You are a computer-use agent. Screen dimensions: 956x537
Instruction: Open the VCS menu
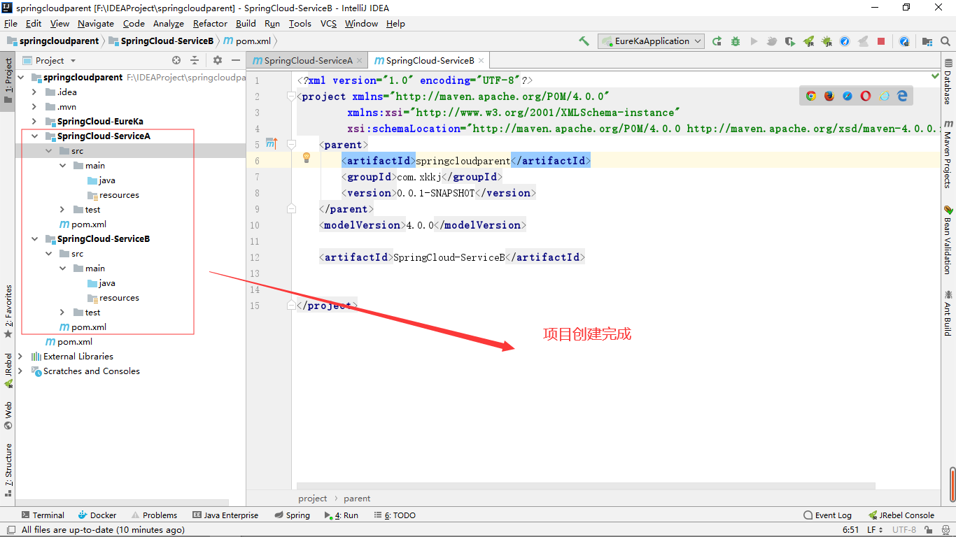pyautogui.click(x=328, y=24)
